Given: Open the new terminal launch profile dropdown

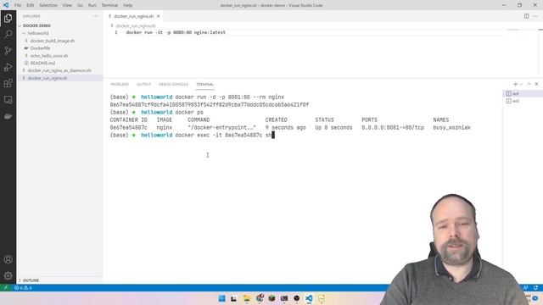Looking at the screenshot, I should pyautogui.click(x=521, y=84).
